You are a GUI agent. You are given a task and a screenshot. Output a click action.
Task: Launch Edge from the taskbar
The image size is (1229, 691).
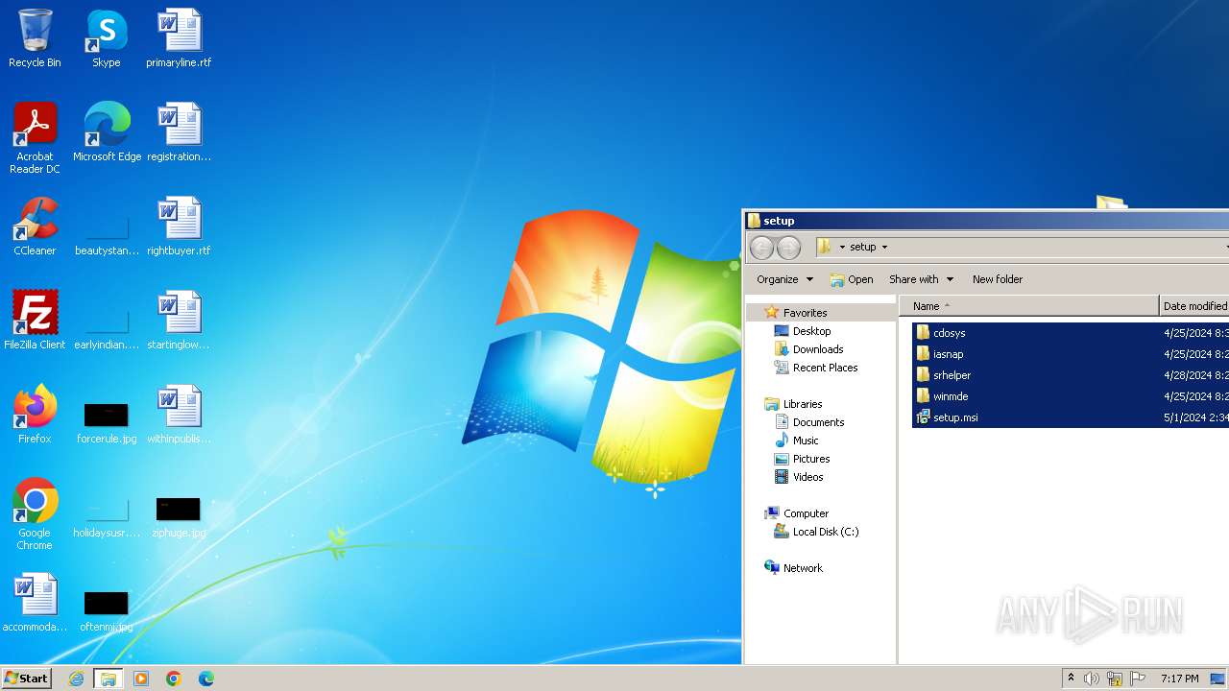click(x=206, y=679)
